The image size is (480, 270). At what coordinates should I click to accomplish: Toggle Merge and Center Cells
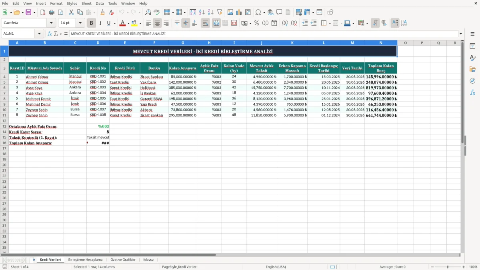216,23
